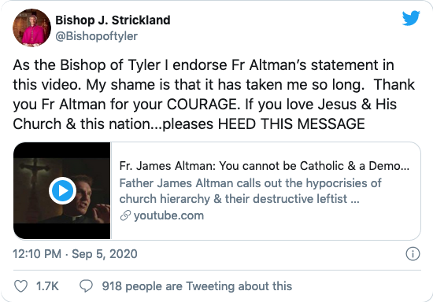433x302 pixels.
Task: Click the link chain icon beside youtube.com
Action: point(125,215)
